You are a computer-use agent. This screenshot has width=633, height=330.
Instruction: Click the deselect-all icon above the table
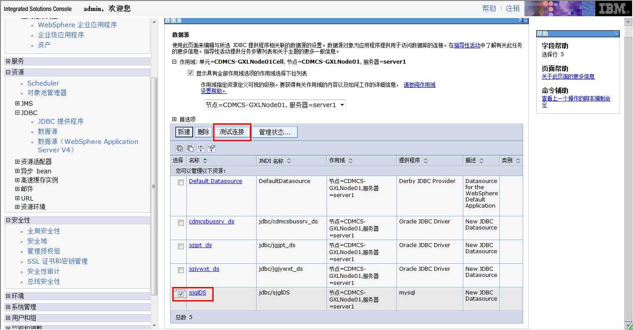[190, 148]
